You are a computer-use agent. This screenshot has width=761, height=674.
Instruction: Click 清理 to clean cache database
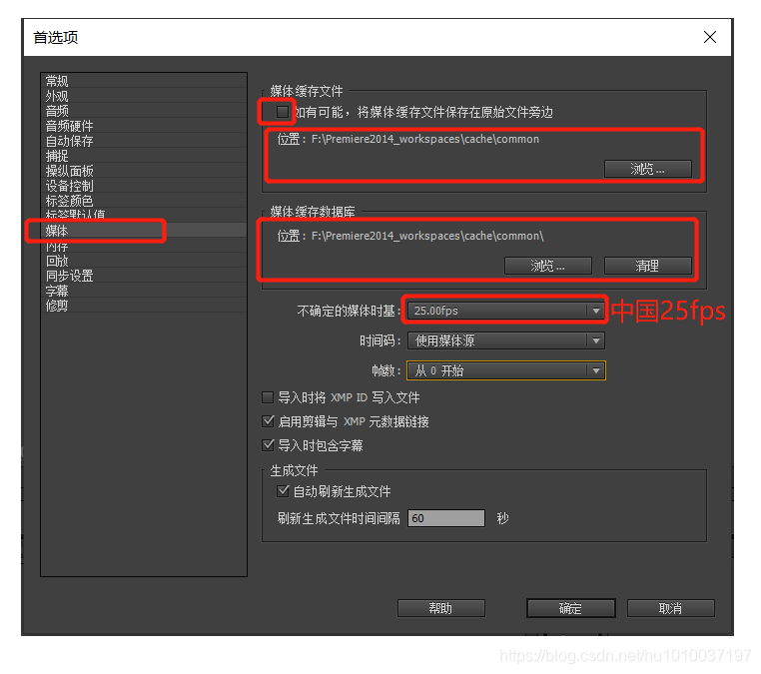coord(648,266)
